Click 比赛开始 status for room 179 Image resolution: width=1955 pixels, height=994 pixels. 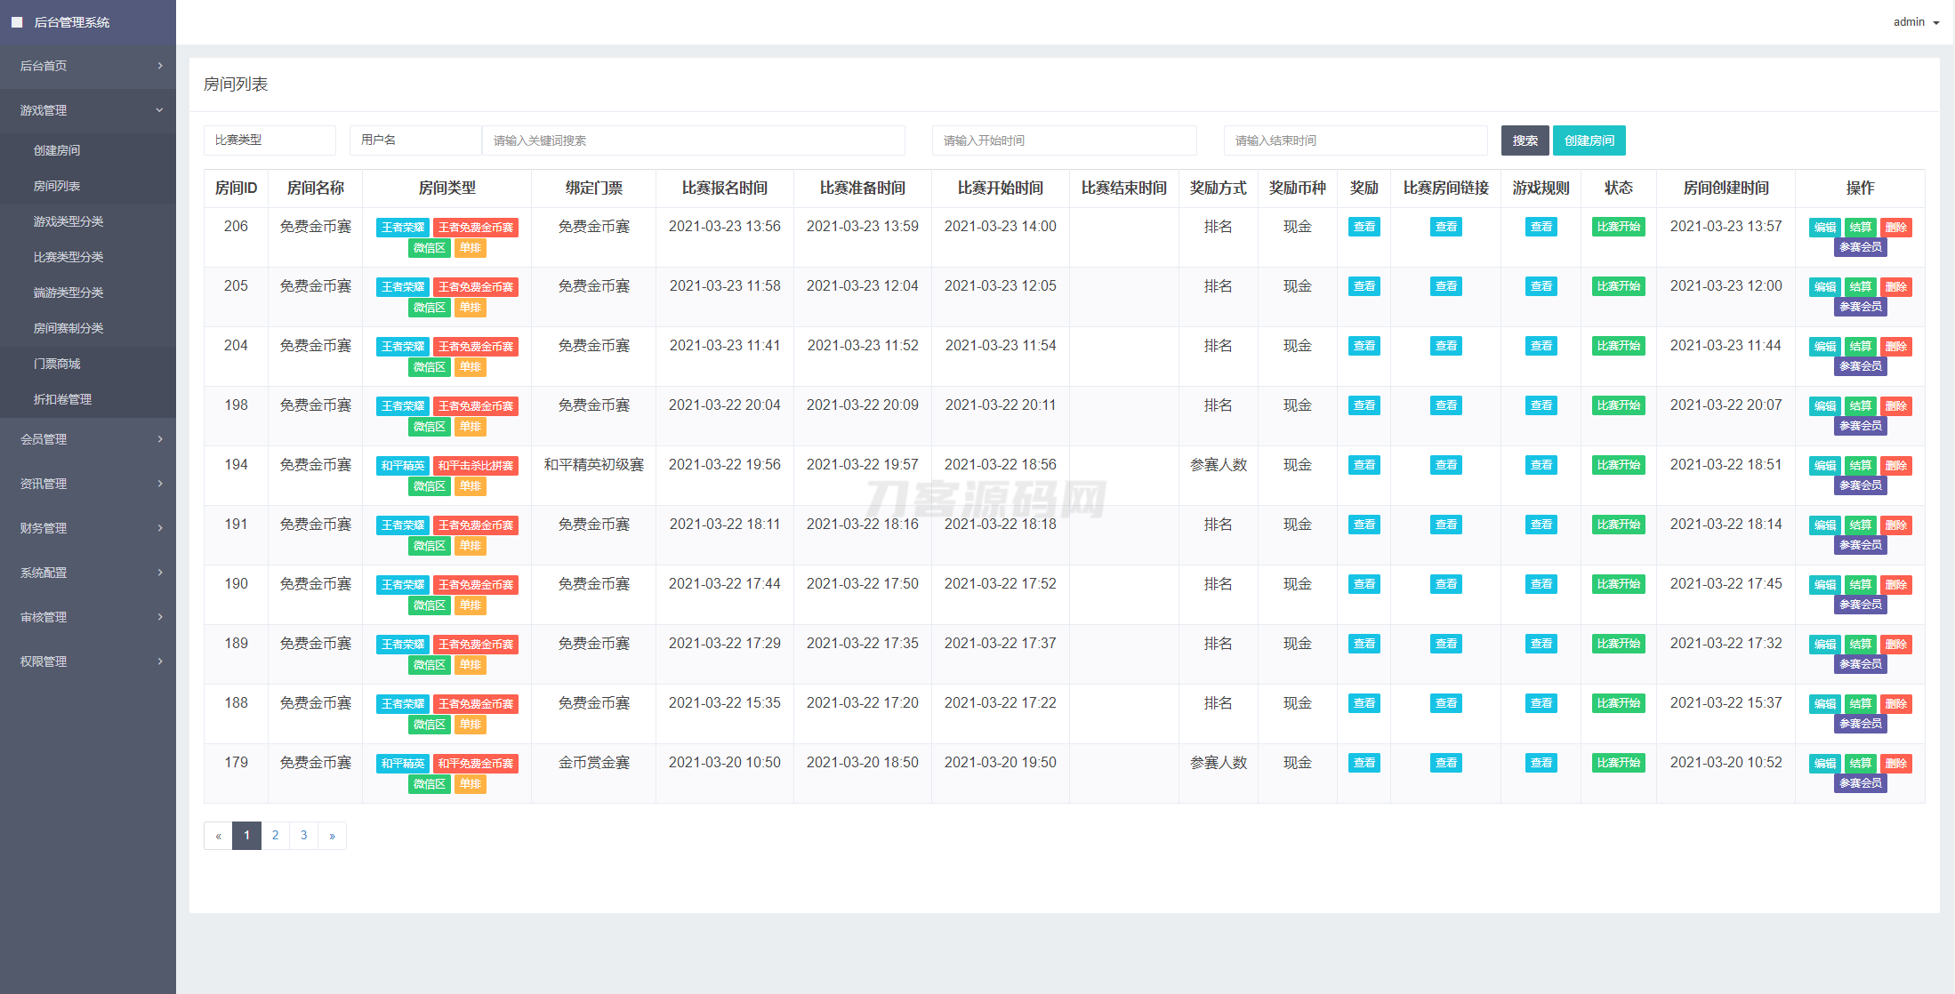(x=1619, y=763)
